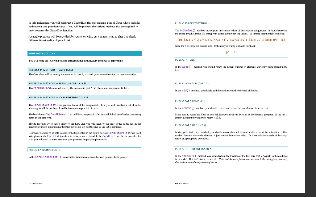Click the "PUBLIC CARD GET (INT X)" header
Screen dimensions: 316x197
click(x=191, y=125)
